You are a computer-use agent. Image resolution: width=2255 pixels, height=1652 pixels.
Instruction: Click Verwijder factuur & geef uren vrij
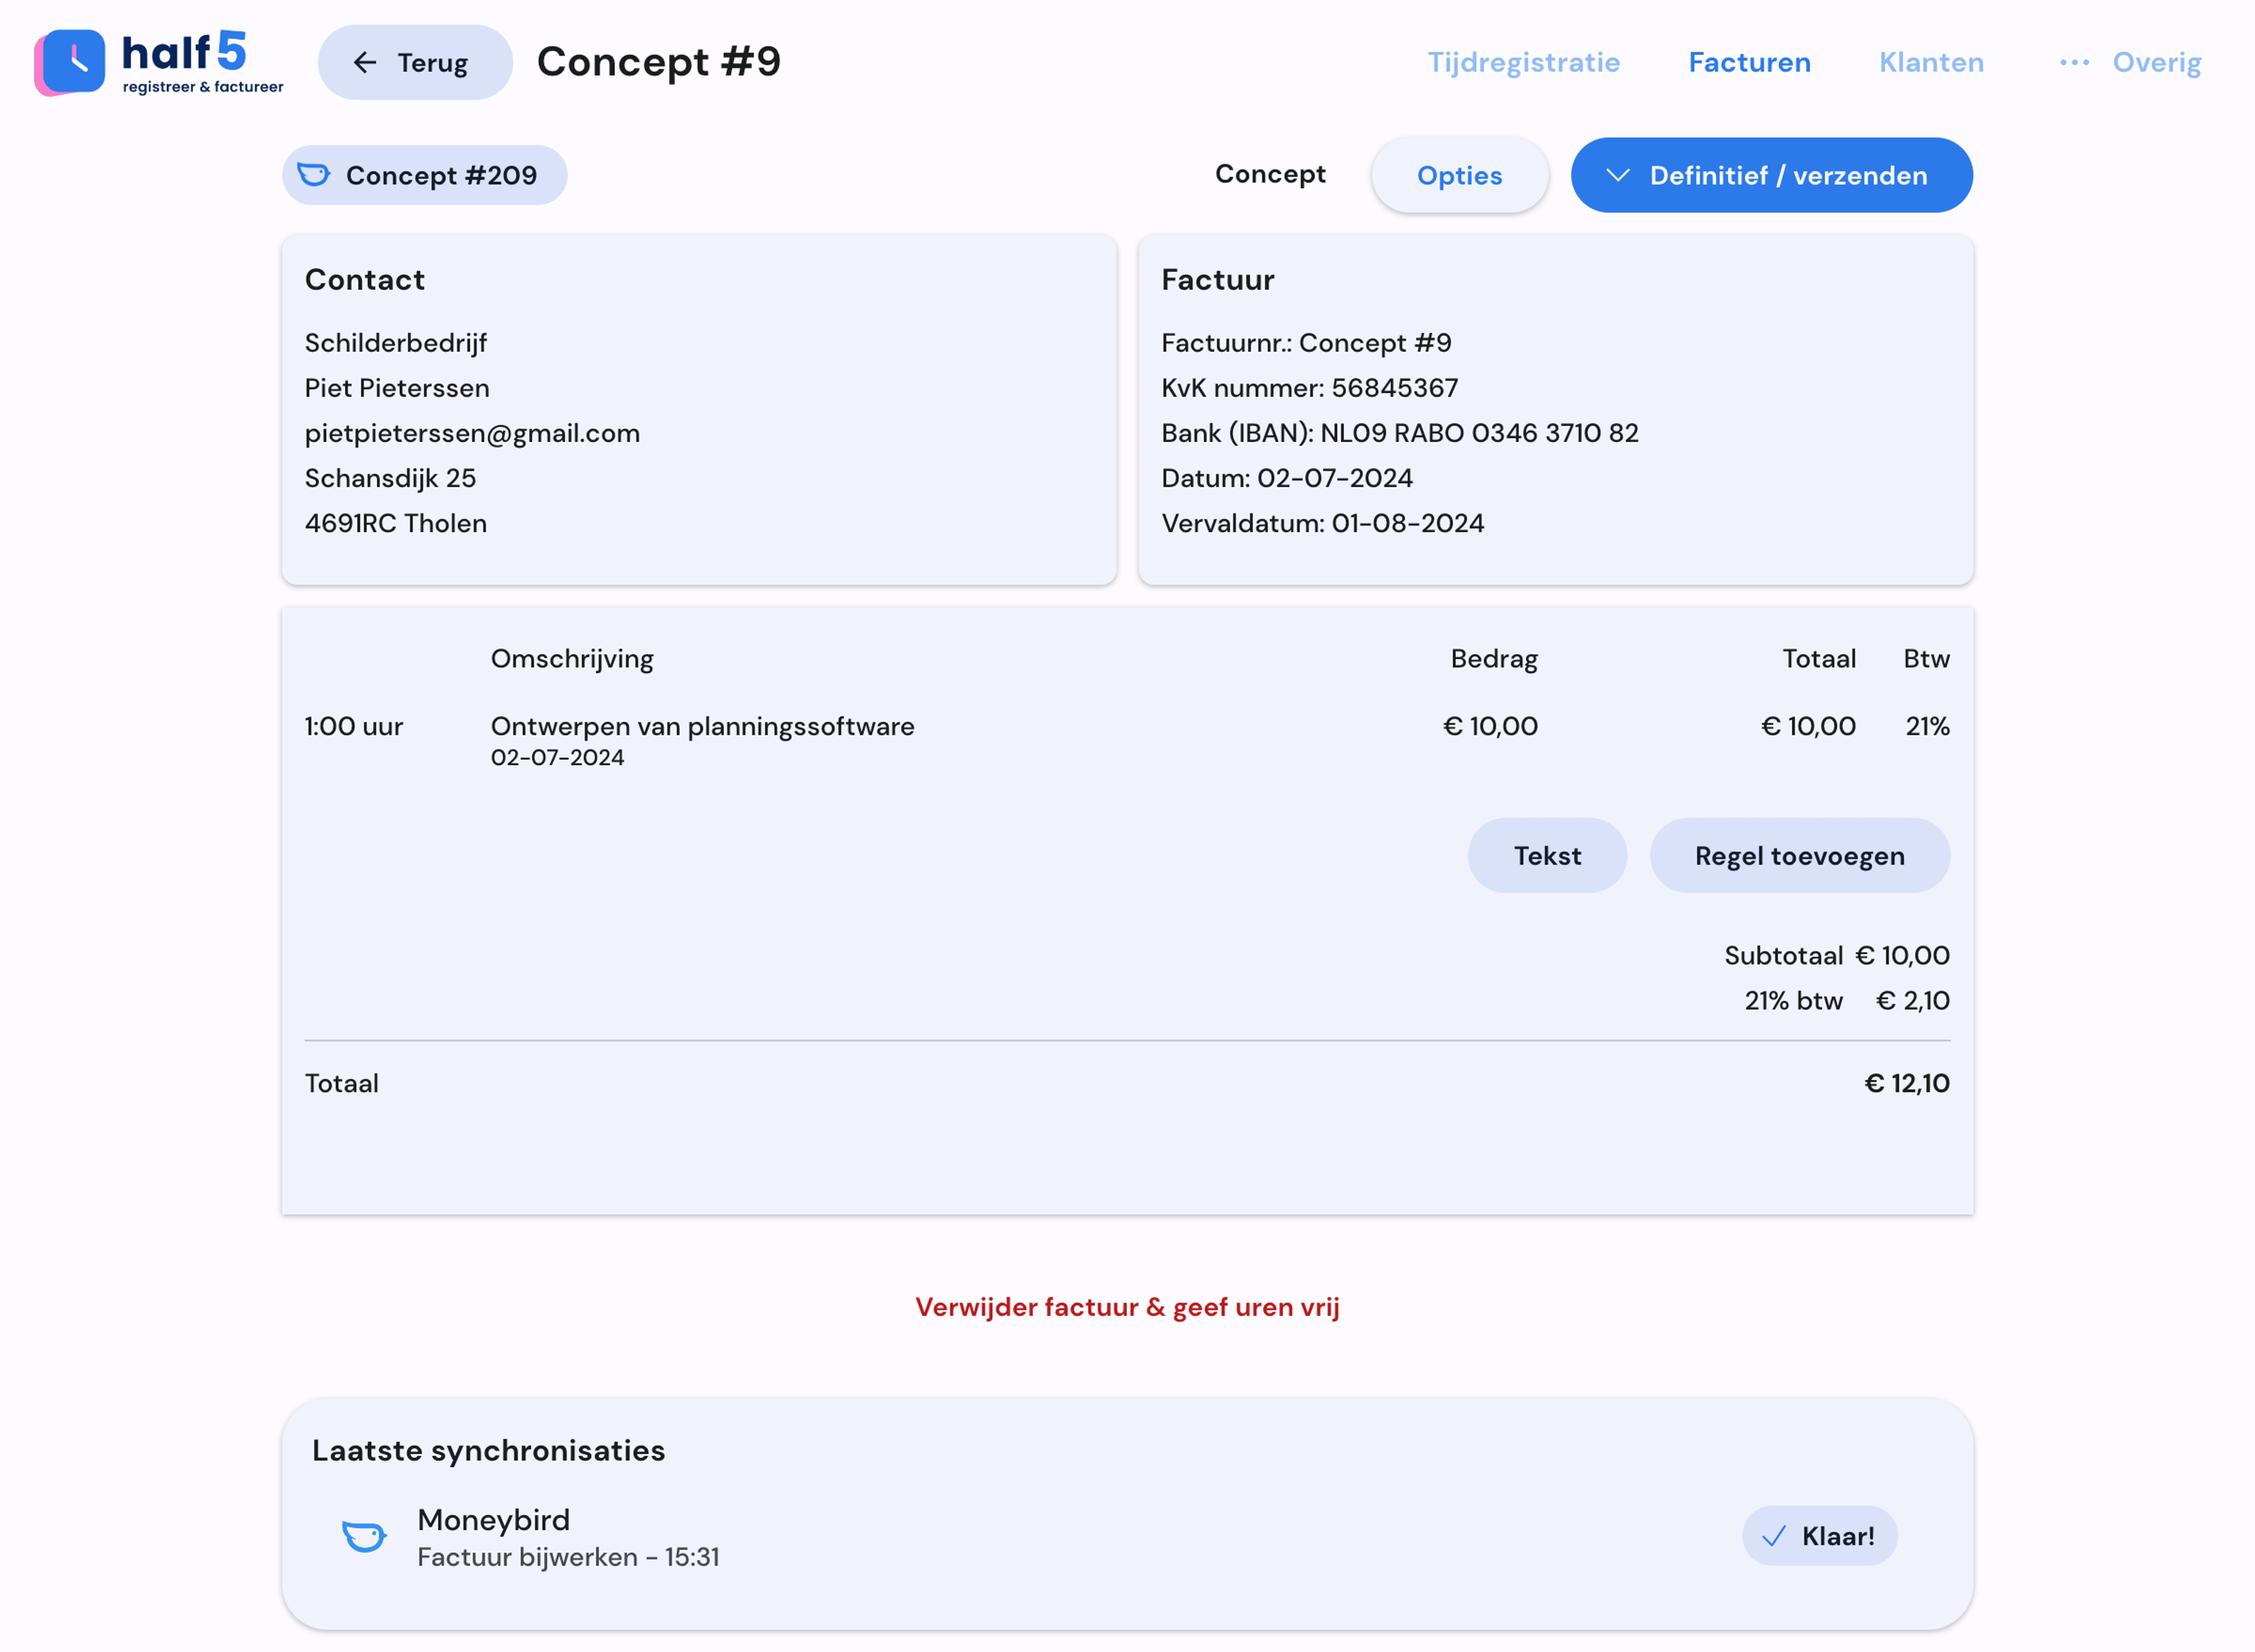click(x=1127, y=1307)
